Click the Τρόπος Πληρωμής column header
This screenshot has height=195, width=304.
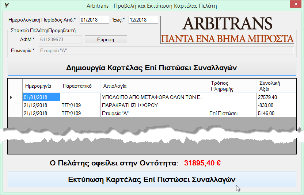[232, 86]
